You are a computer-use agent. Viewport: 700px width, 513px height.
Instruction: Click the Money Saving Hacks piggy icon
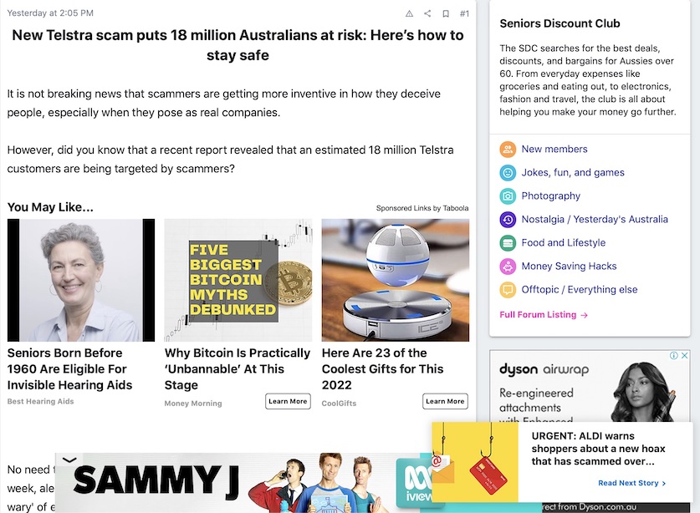(x=508, y=267)
